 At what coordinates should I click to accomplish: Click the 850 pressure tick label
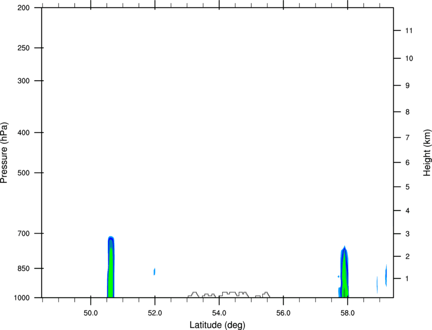pos(23,268)
